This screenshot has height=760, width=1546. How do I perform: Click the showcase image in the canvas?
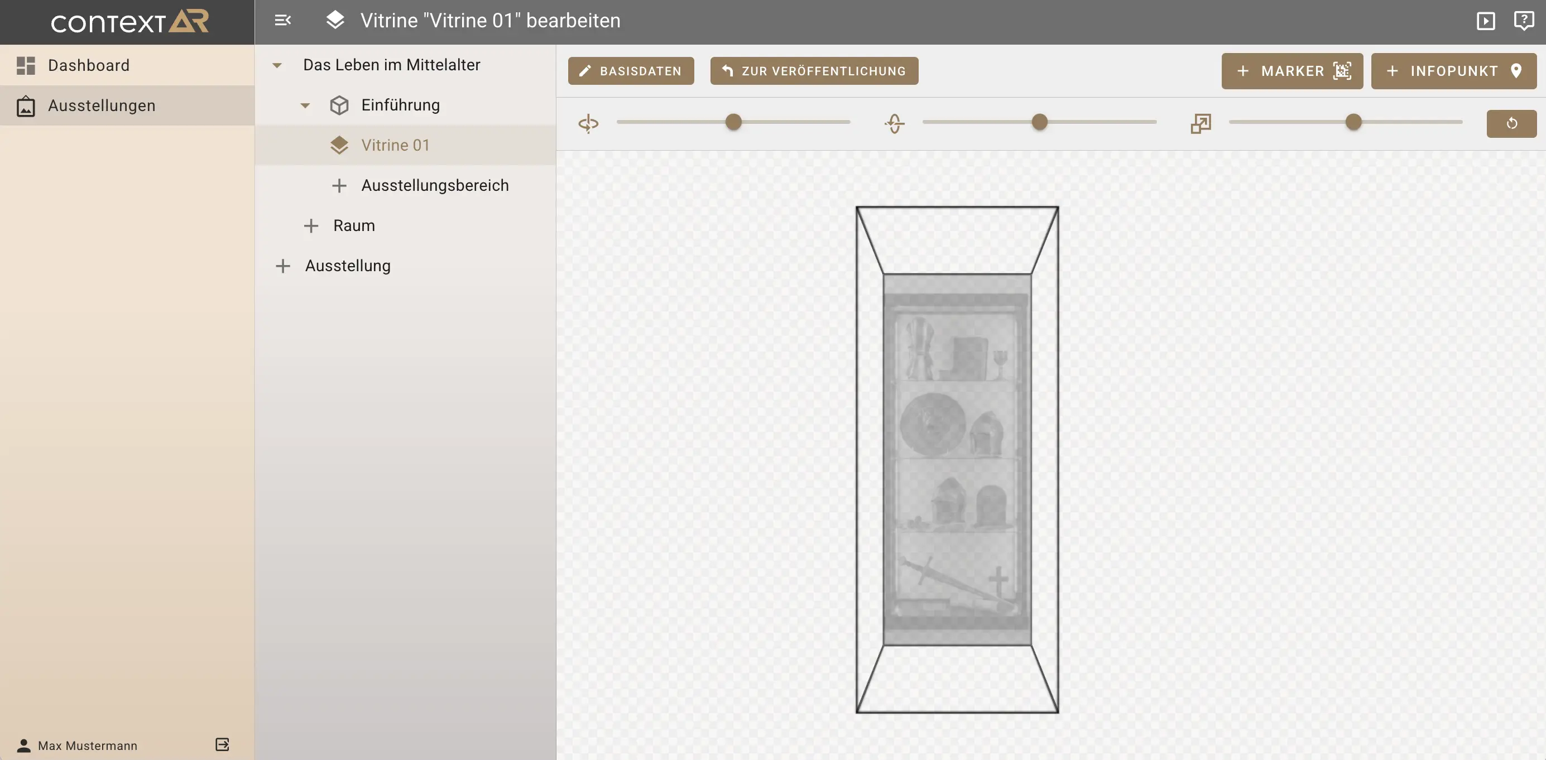coord(957,459)
